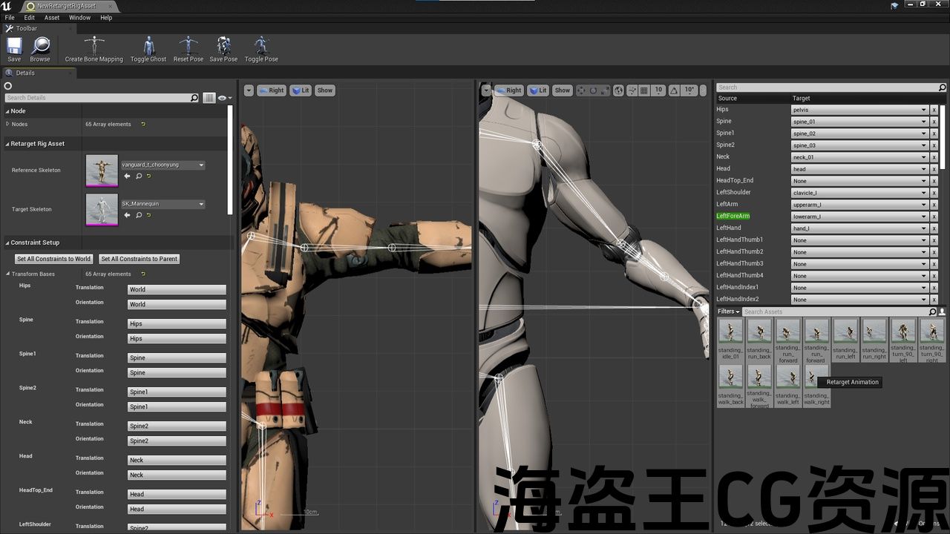Viewport: 950px width, 534px height.
Task: Click Set All Constraints to World button
Action: point(53,259)
